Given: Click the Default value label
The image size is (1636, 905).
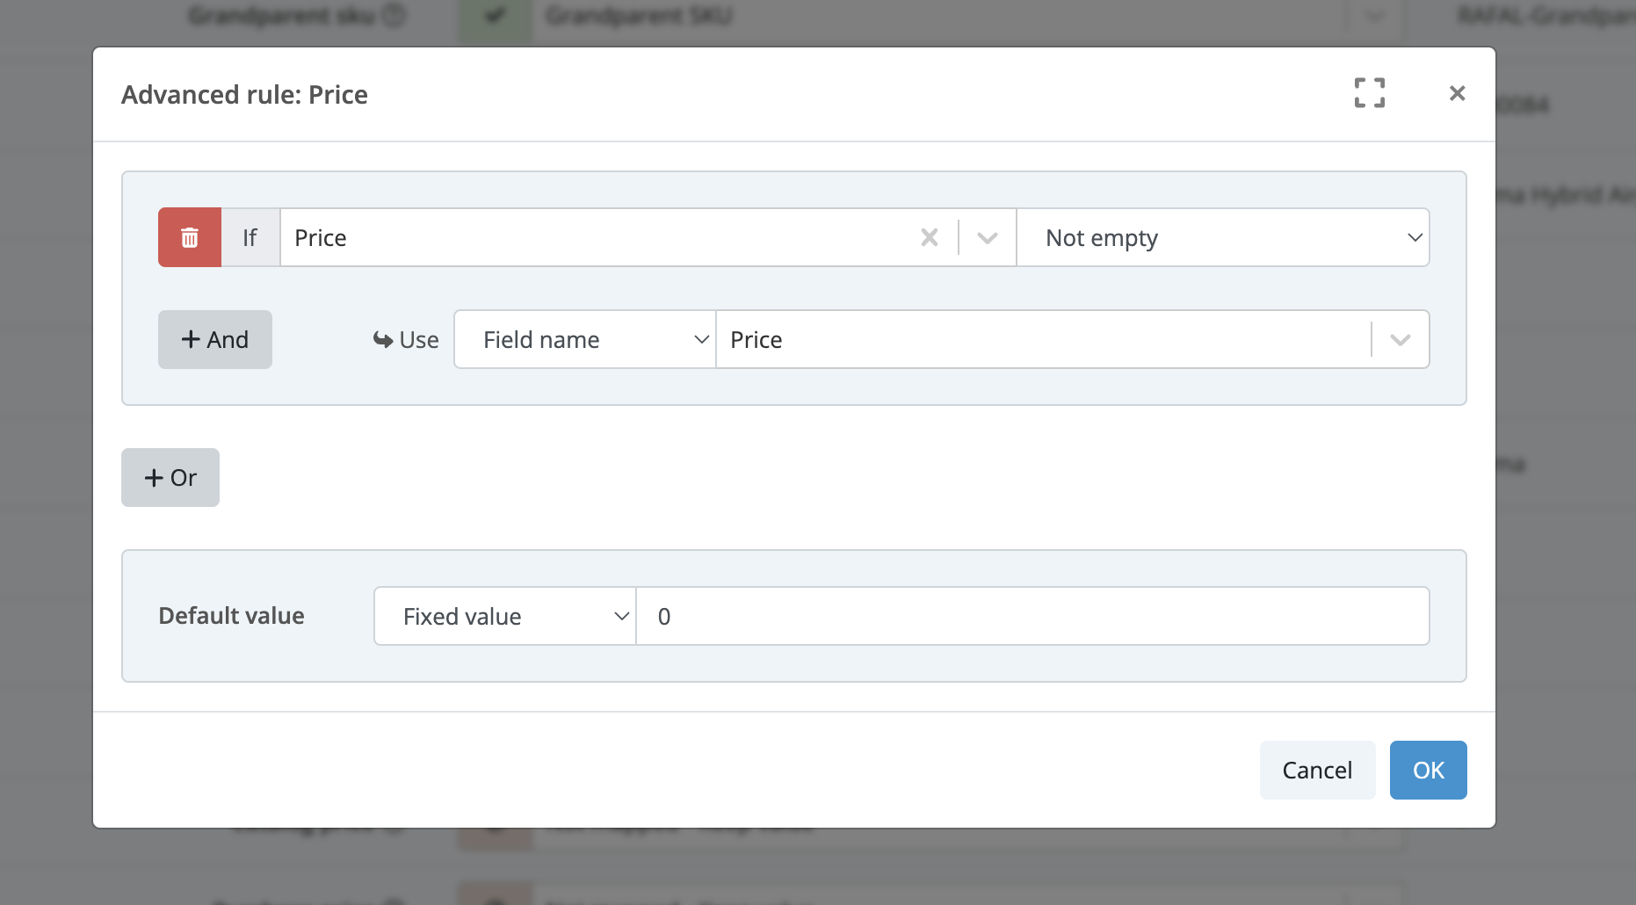Looking at the screenshot, I should point(231,616).
